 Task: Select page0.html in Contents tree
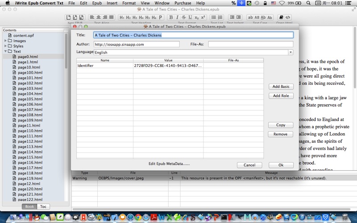[28, 57]
